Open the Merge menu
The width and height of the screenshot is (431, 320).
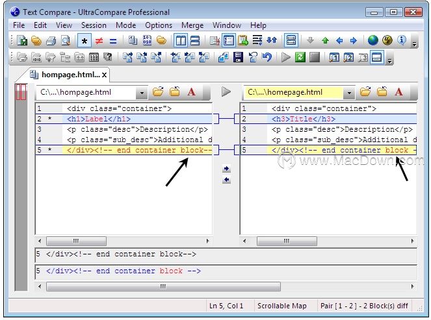click(192, 25)
